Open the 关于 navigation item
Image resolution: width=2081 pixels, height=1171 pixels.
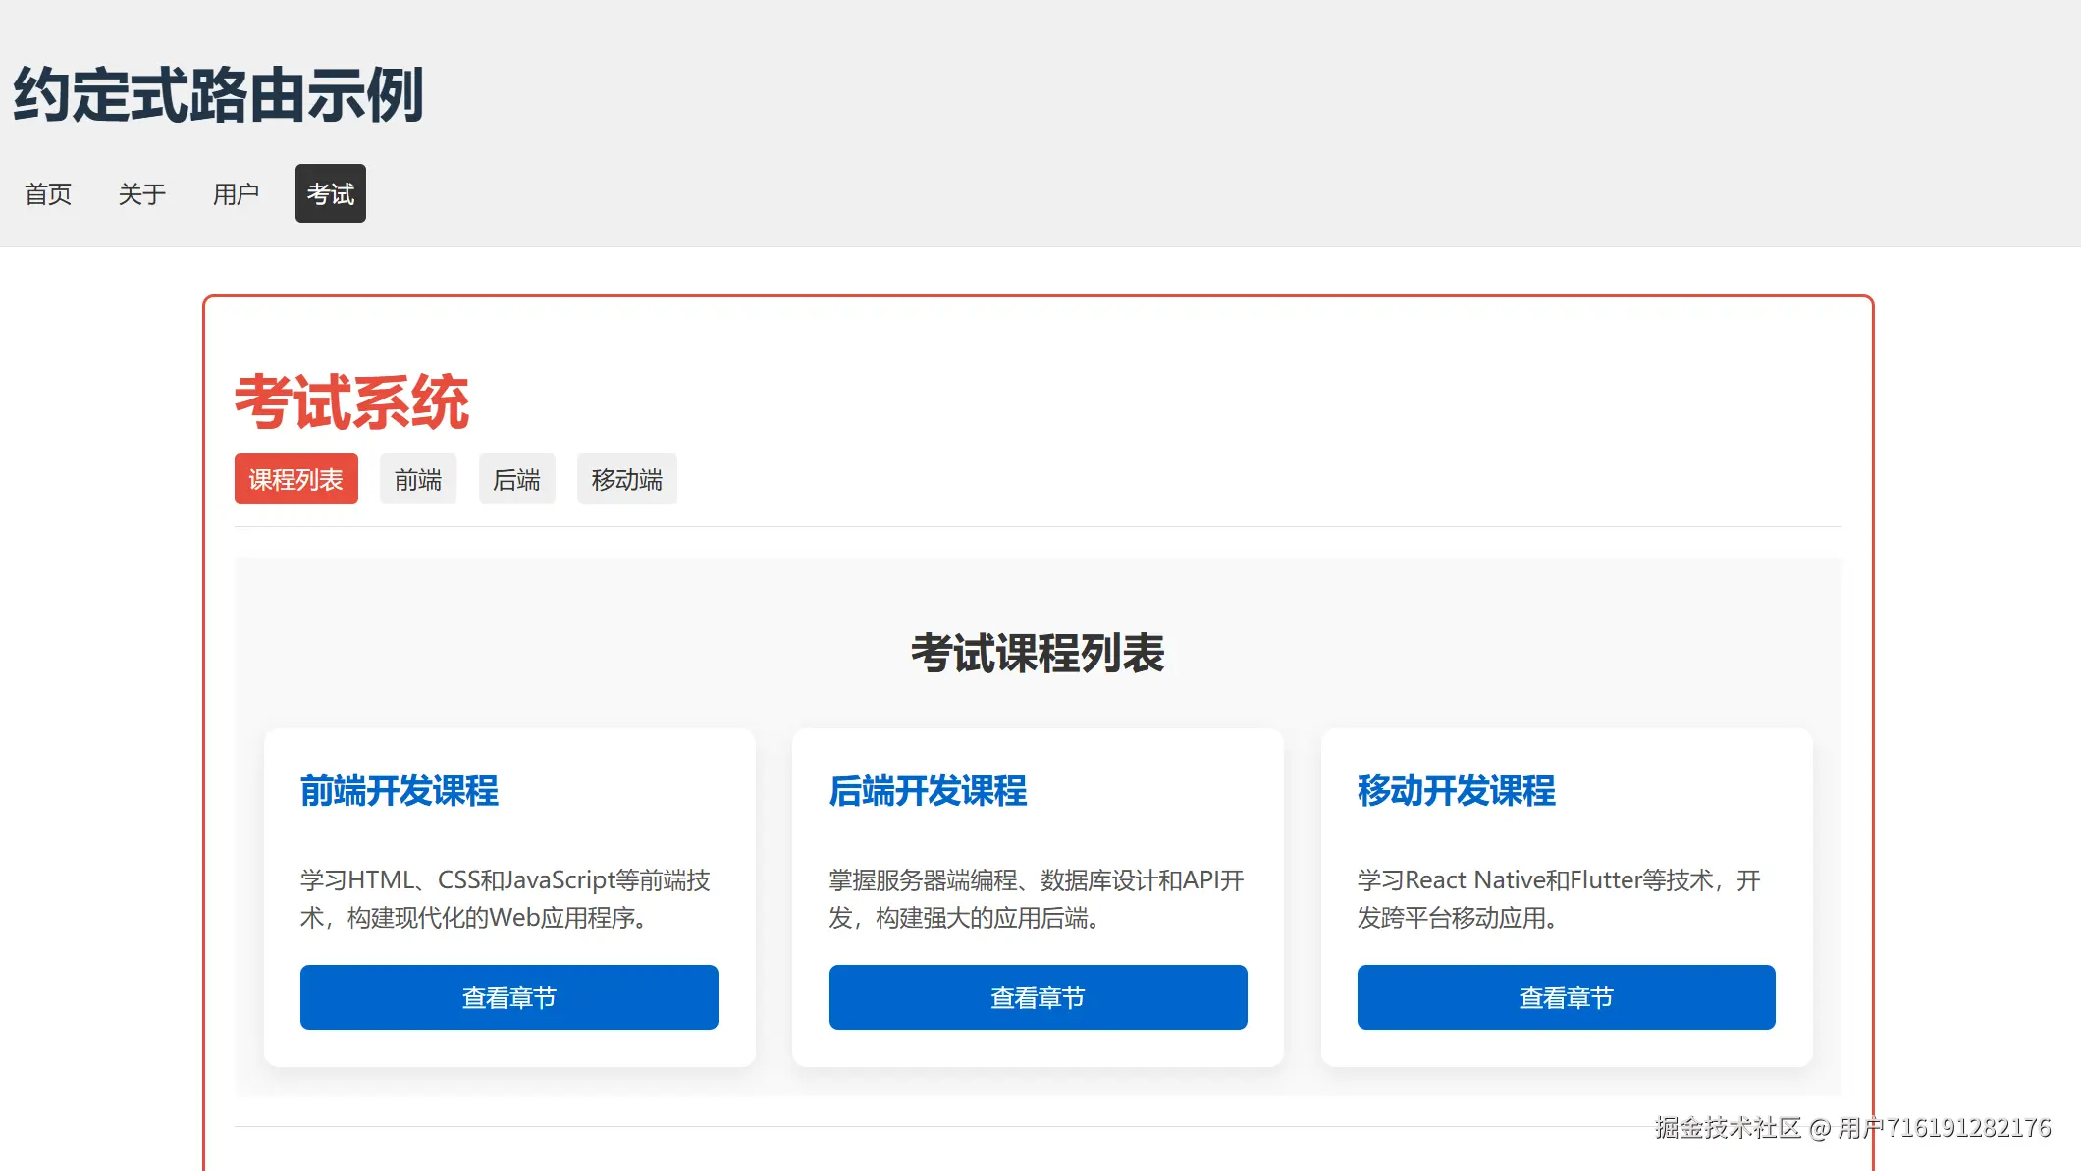point(141,193)
